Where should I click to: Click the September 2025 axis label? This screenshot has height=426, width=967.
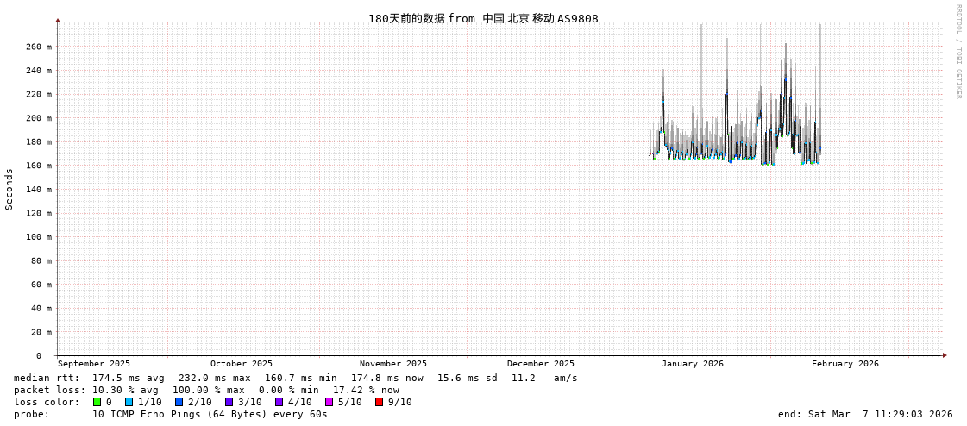[94, 364]
